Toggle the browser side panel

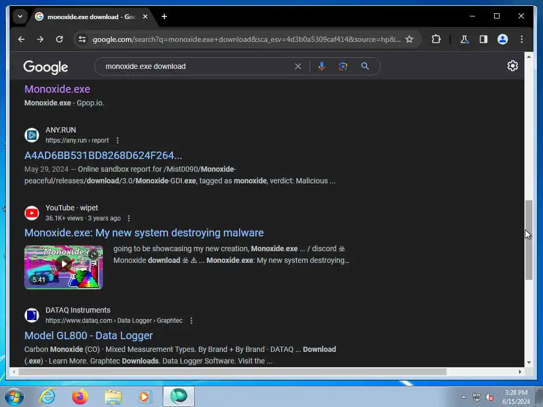[x=484, y=39]
